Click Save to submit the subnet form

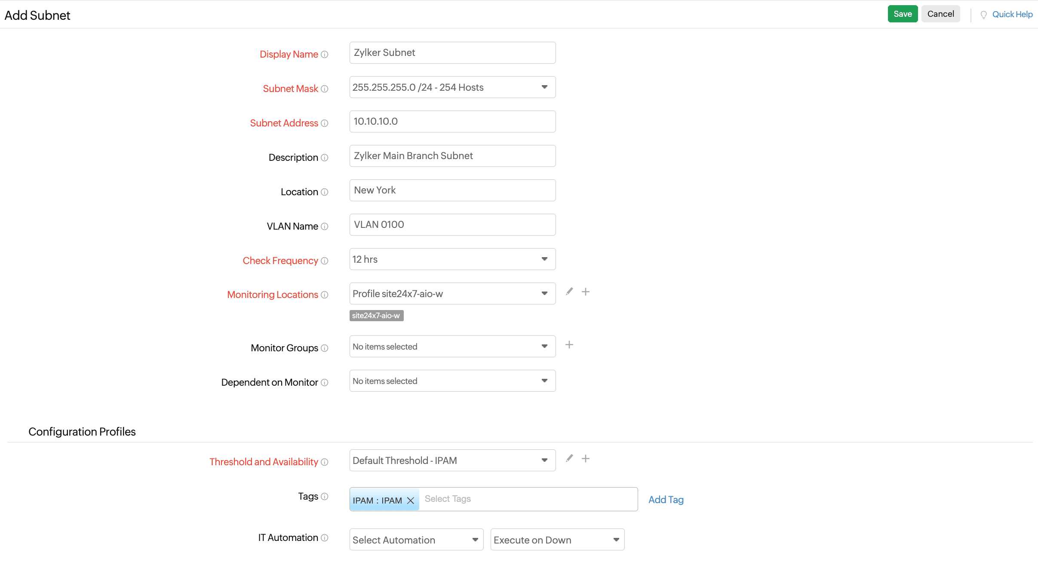click(902, 13)
